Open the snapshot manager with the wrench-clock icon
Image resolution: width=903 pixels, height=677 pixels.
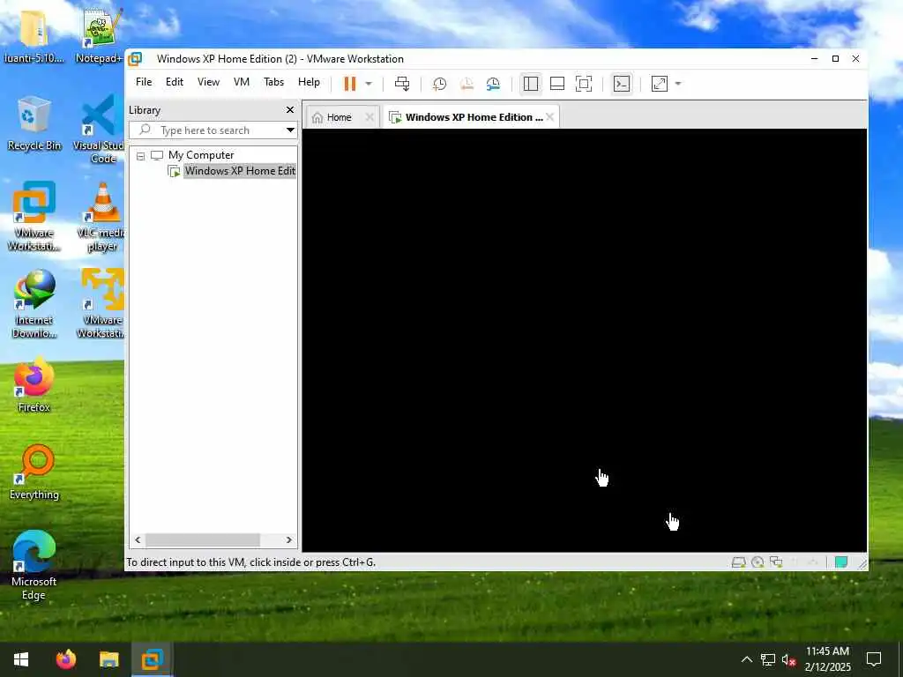click(x=493, y=84)
